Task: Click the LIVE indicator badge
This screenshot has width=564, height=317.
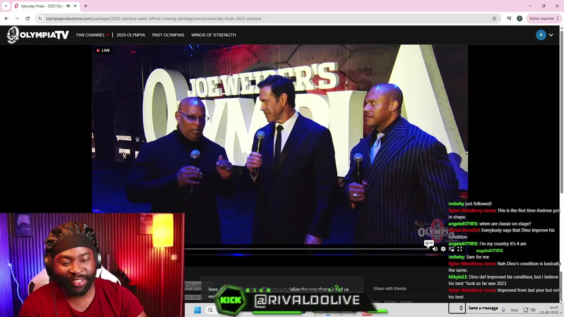Action: tap(104, 50)
